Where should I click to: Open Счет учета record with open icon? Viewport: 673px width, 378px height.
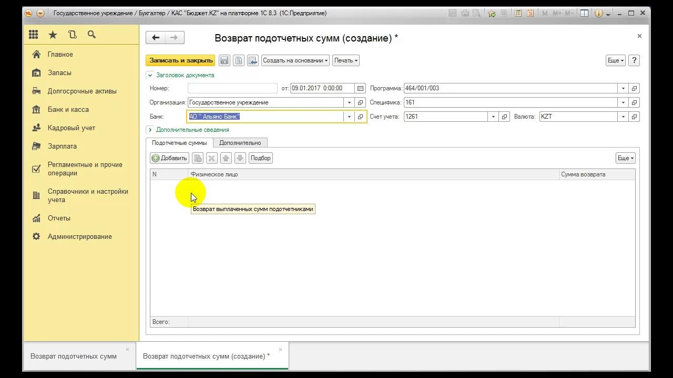tap(504, 117)
